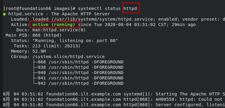Click the log line containing AH00558
Screen dimensions: 225x108
click(114, 99)
